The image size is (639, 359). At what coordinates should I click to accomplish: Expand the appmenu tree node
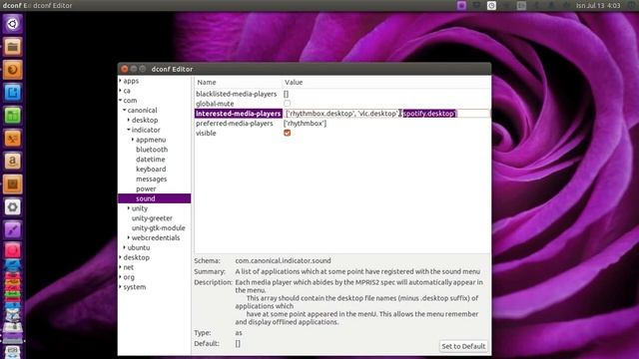(133, 140)
